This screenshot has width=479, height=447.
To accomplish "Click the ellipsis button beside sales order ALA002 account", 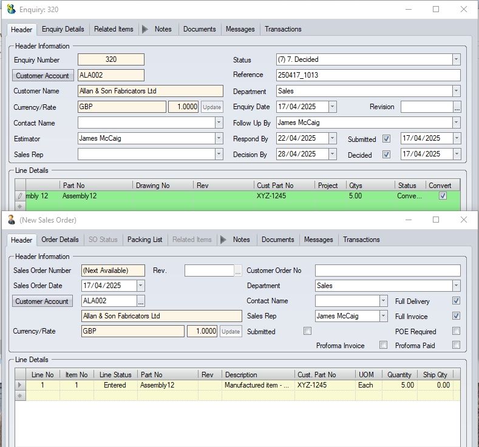I will (x=141, y=301).
